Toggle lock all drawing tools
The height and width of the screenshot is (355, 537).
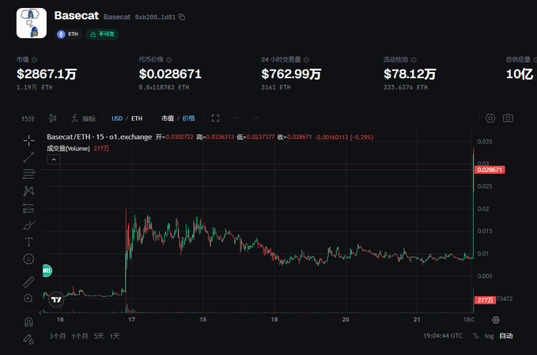[x=28, y=339]
